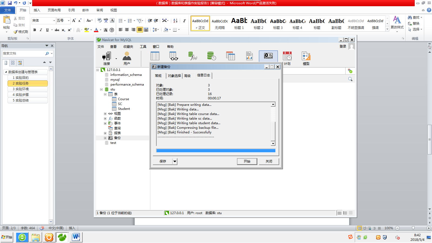Open the Event icon in the Navicat toolbar
Screen dimensions: 432x243
pyautogui.click(x=211, y=56)
